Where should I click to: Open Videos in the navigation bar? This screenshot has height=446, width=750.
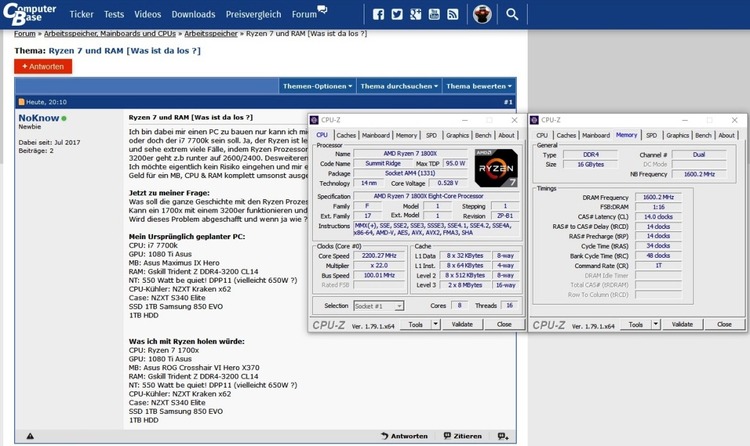[x=147, y=14]
